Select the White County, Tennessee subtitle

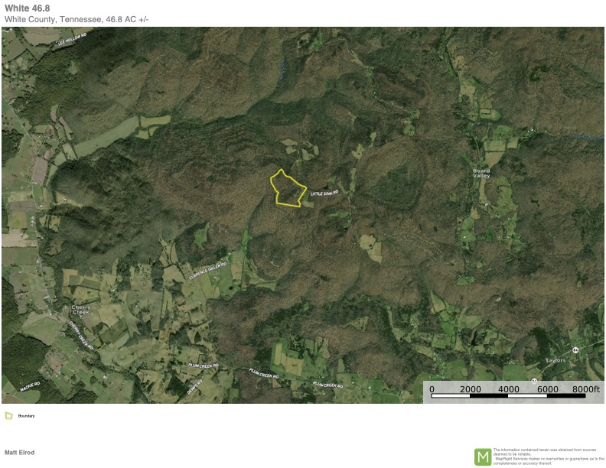coord(77,19)
